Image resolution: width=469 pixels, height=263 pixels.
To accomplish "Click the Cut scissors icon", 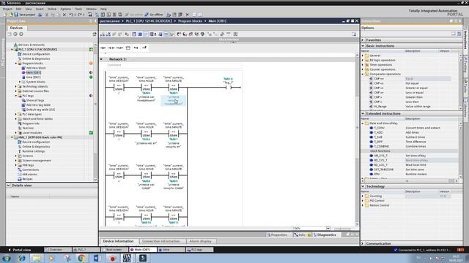I will (46, 15).
